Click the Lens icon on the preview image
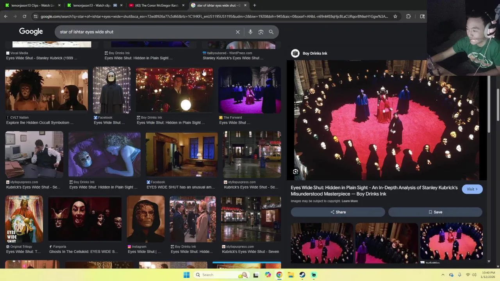This screenshot has width=500, height=281. click(x=296, y=172)
